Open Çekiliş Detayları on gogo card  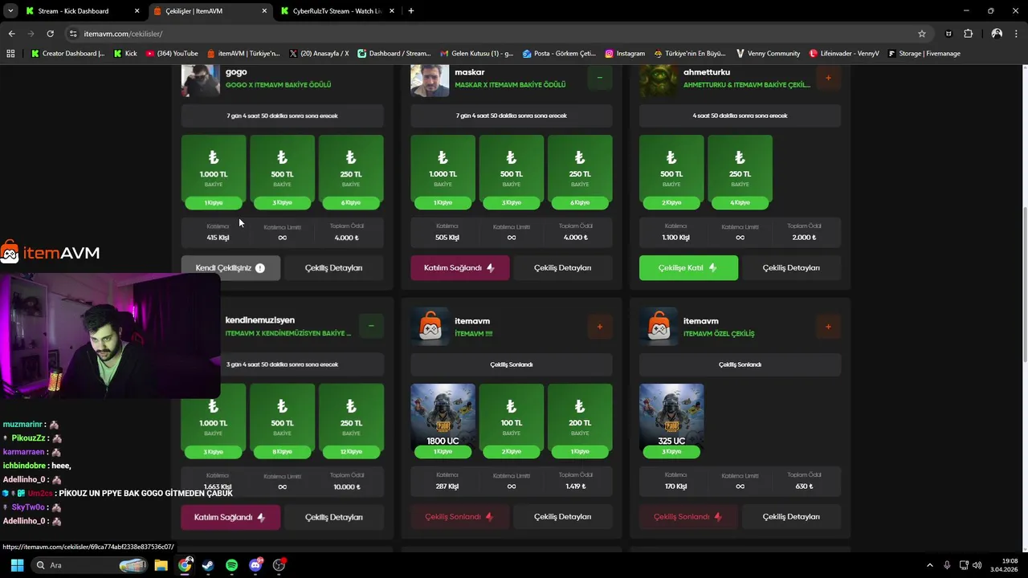tap(333, 268)
